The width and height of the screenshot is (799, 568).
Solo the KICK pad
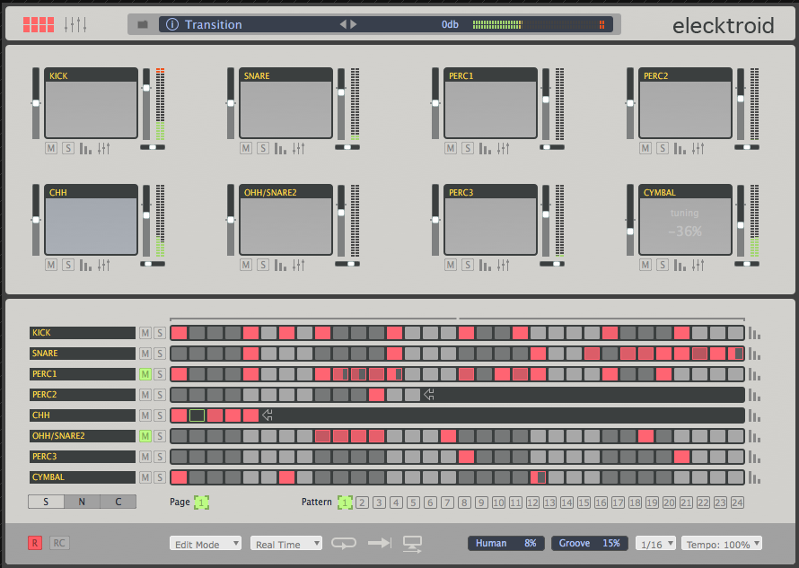coord(67,148)
